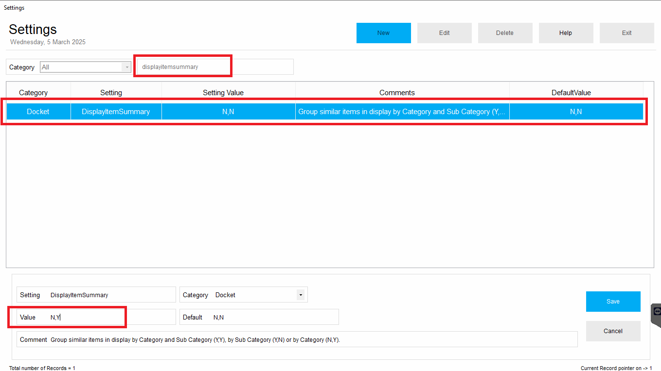Open the Help button
The width and height of the screenshot is (661, 371).
pyautogui.click(x=566, y=33)
